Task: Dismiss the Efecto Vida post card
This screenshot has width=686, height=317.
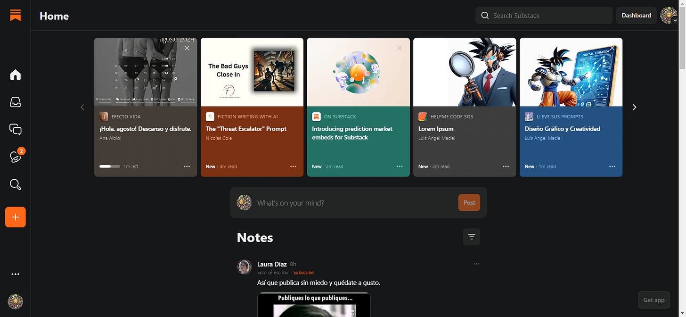Action: tap(187, 48)
